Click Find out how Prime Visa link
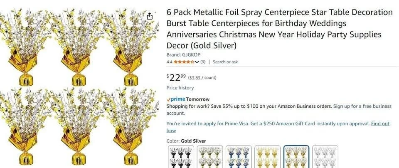The image size is (399, 168). 380,124
